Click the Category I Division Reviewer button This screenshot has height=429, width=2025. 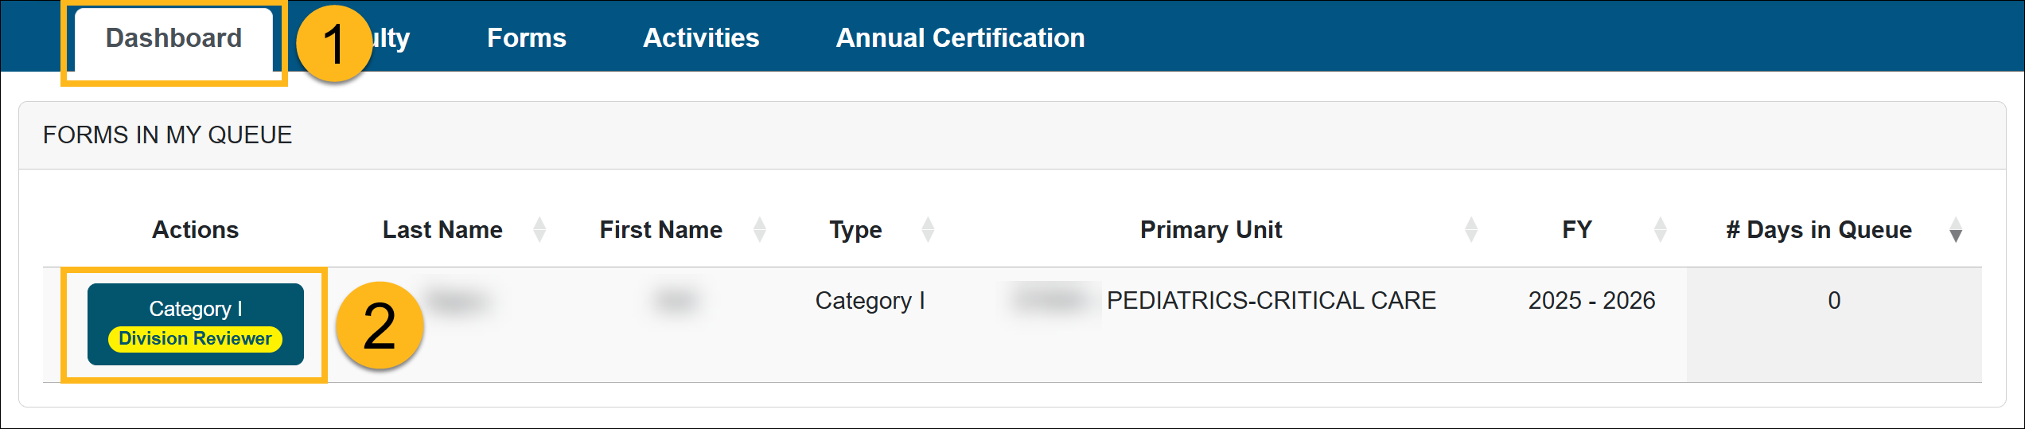[196, 325]
